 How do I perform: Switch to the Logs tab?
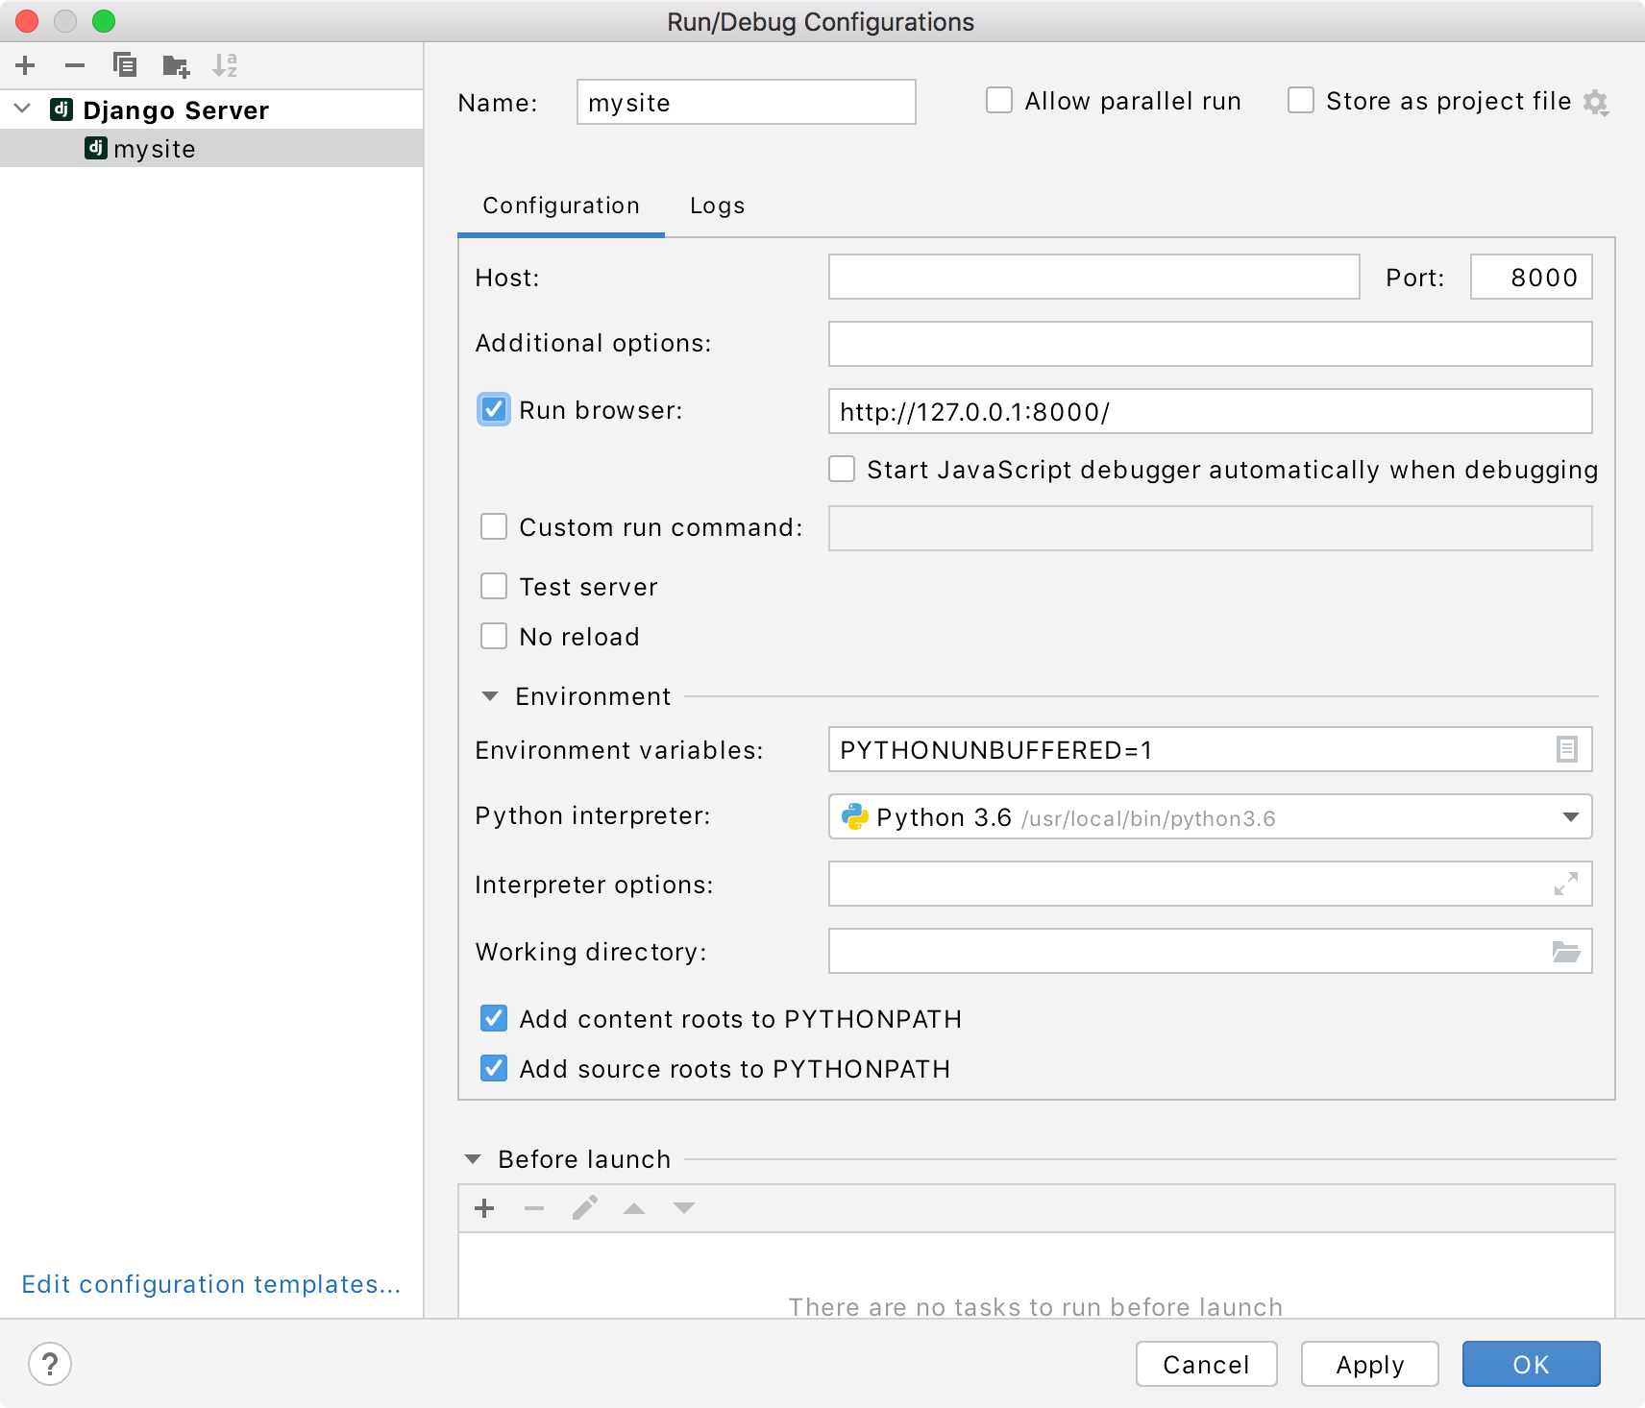[x=716, y=206]
